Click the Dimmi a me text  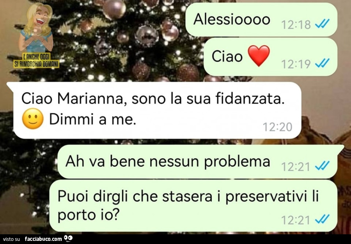point(92,119)
